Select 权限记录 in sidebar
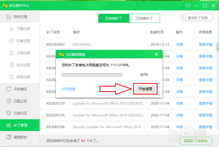219x147 pixels. pyautogui.click(x=20, y=77)
